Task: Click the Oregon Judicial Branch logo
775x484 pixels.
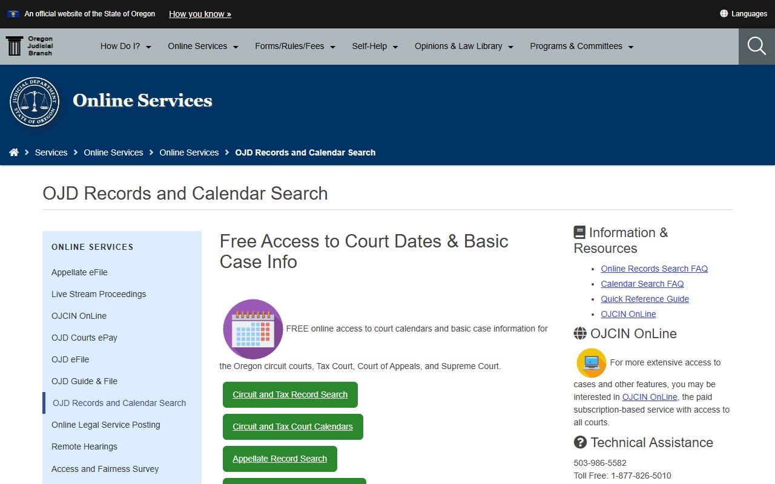Action: tap(30, 46)
